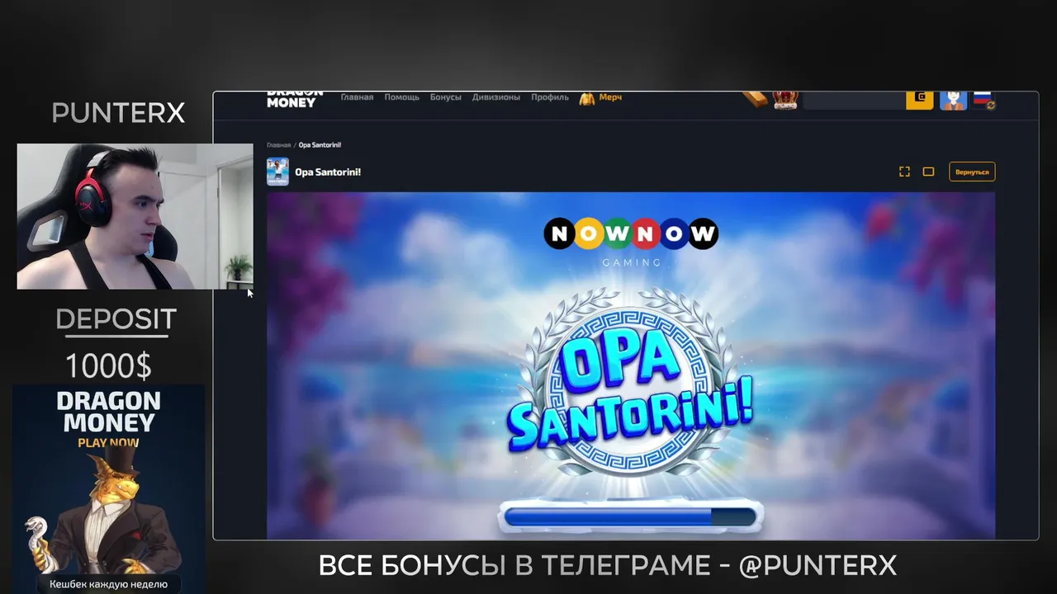Open the Дивизионы page
Viewport: 1057px width, 594px height.
tap(496, 97)
